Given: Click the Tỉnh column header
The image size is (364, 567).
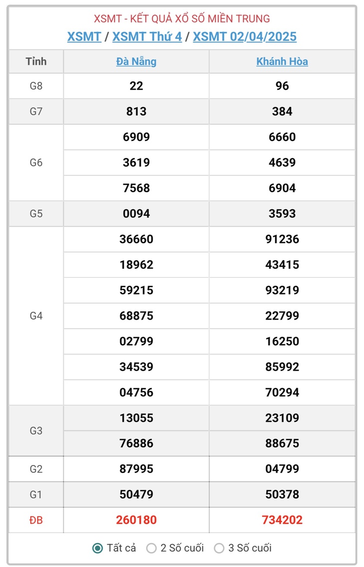Looking at the screenshot, I should point(36,61).
